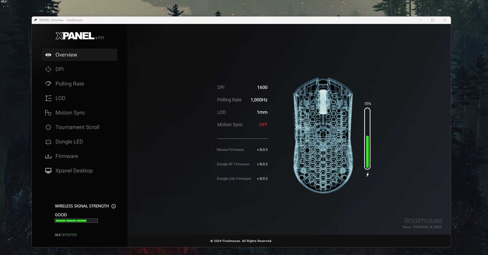
Task: Click the GOOD signal status text
Action: 61,215
